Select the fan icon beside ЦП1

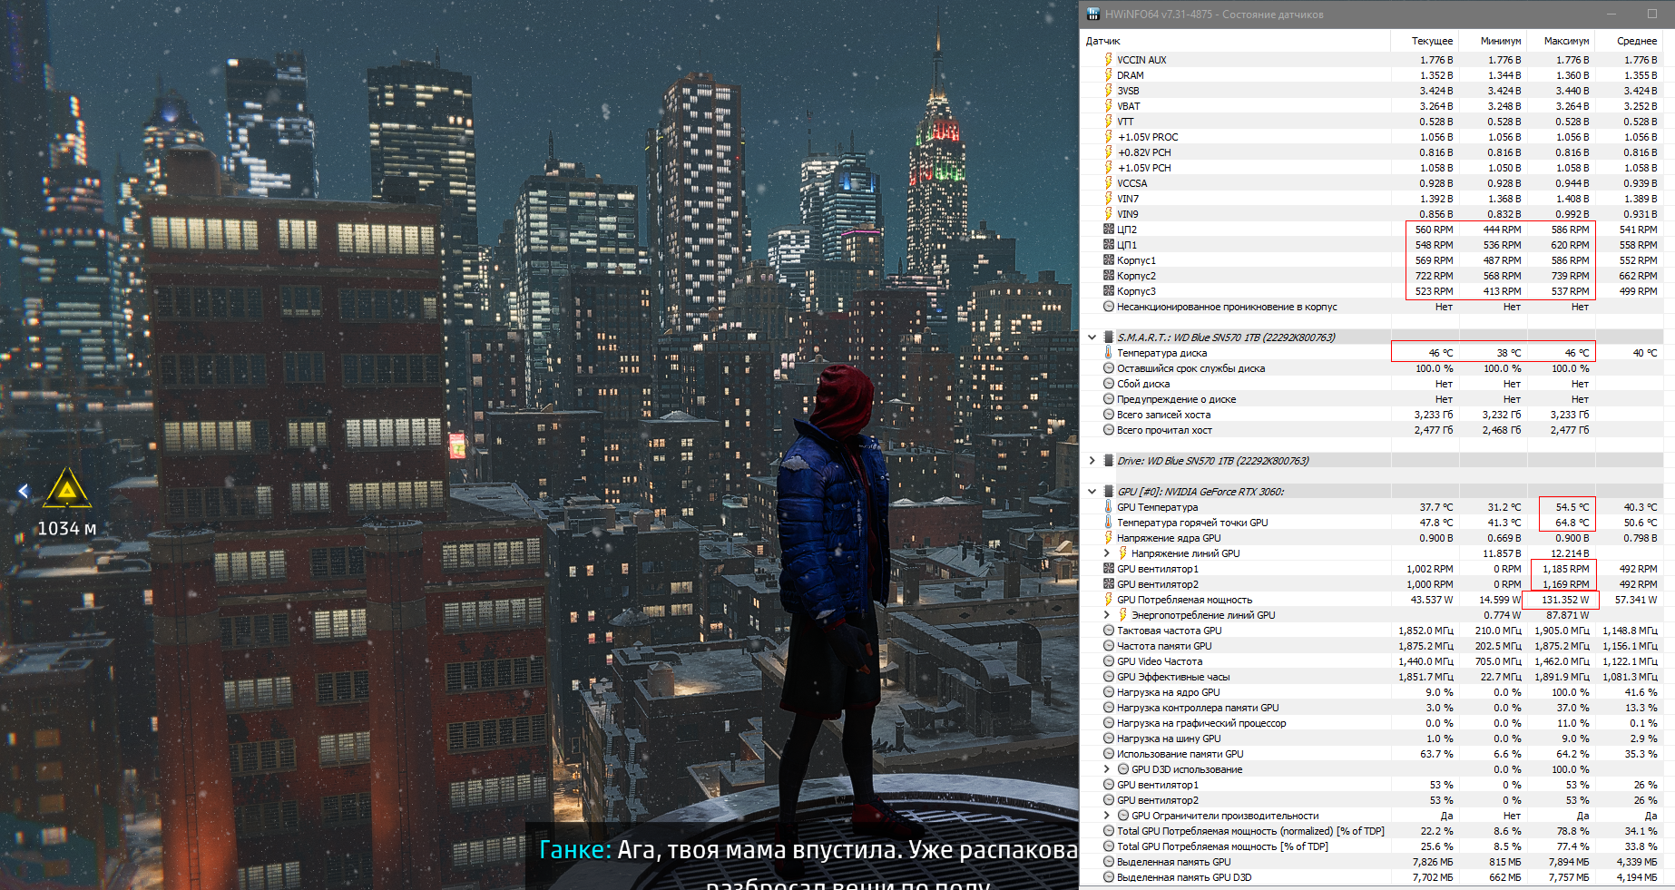(x=1108, y=245)
